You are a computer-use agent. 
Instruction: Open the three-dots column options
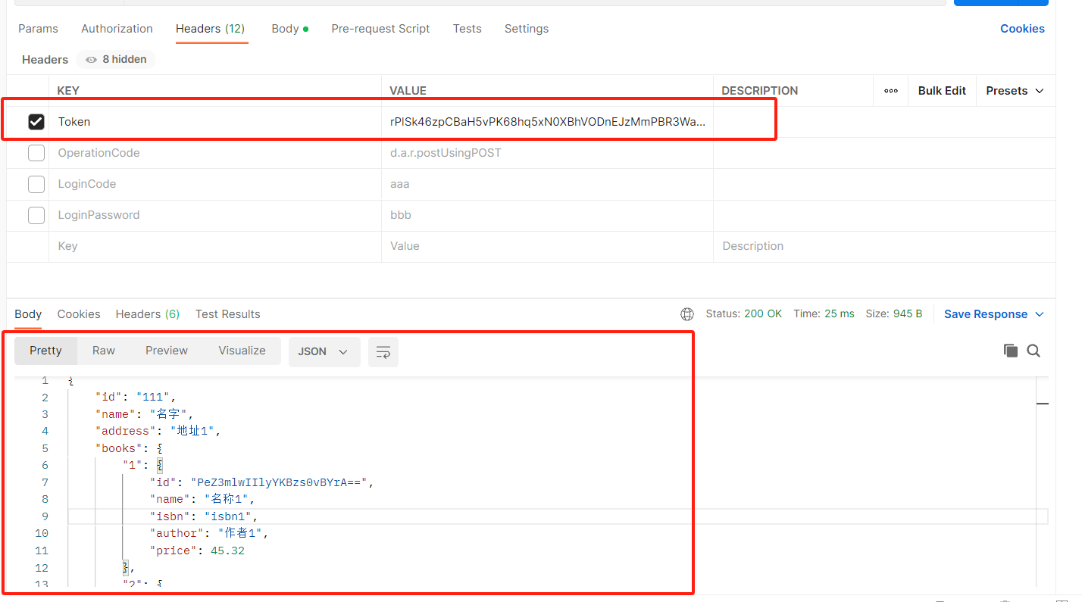(891, 91)
